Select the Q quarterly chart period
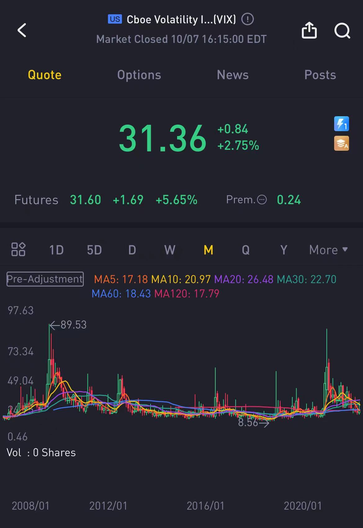 click(246, 250)
